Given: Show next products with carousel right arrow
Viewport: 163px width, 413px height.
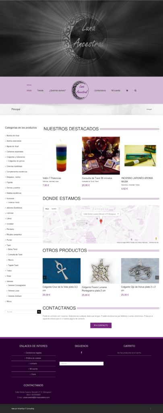Looking at the screenshot, I should [x=157, y=277].
